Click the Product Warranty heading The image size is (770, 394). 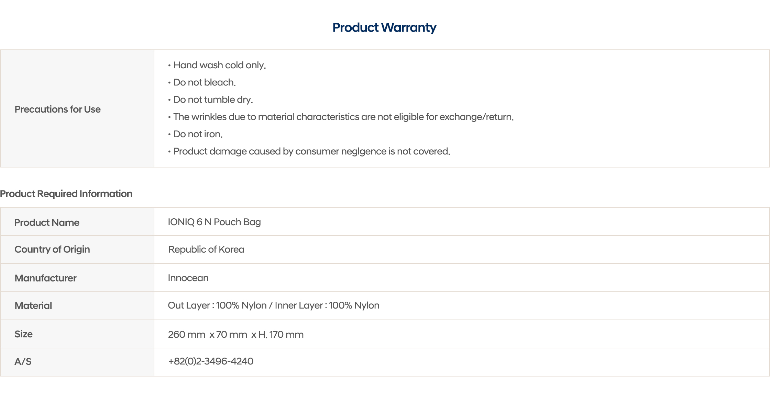[384, 27]
